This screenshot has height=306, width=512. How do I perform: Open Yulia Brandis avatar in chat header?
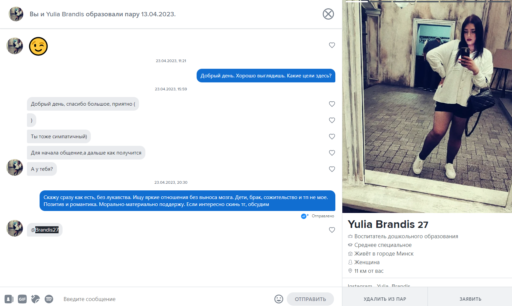pos(16,14)
